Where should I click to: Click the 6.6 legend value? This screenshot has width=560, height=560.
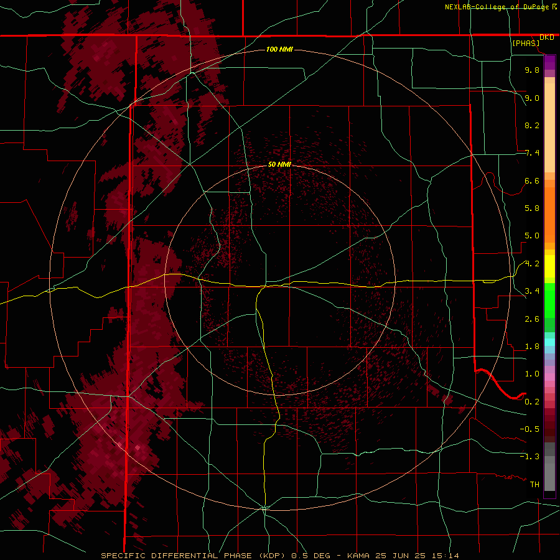(x=532, y=180)
